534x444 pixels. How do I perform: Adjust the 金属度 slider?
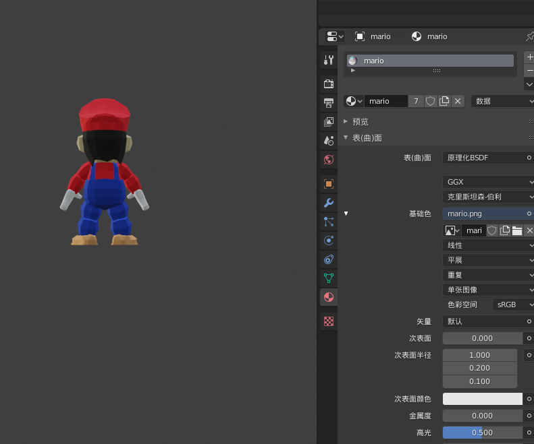tap(483, 416)
